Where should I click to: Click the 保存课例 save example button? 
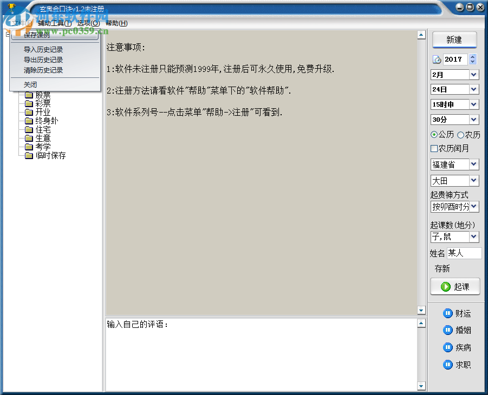point(36,35)
